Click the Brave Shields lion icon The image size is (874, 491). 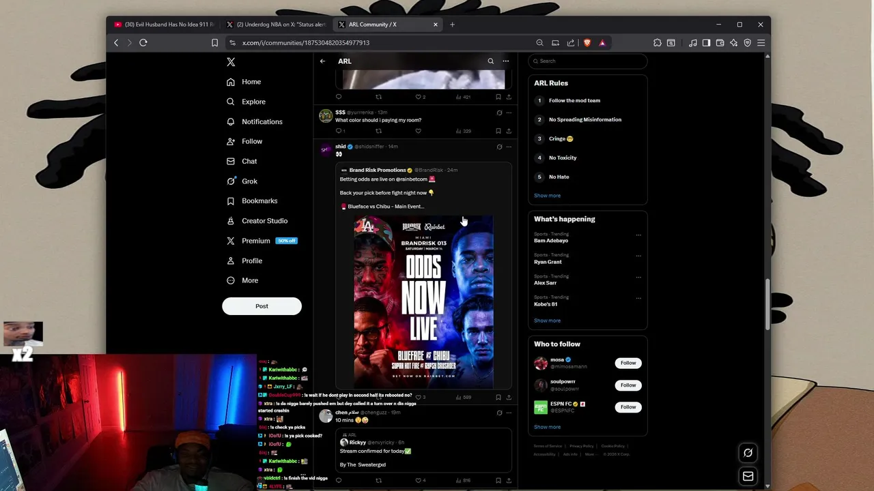587,43
